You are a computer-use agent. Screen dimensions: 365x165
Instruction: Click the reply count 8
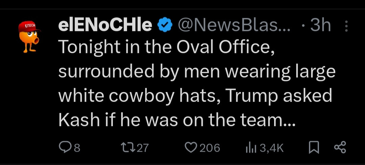tap(76, 148)
